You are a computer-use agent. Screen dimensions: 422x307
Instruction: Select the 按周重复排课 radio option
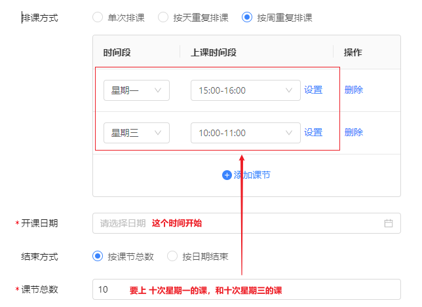click(x=247, y=18)
